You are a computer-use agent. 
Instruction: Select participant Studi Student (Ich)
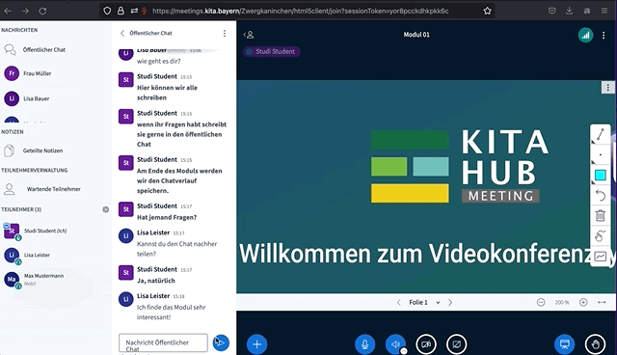tap(45, 231)
